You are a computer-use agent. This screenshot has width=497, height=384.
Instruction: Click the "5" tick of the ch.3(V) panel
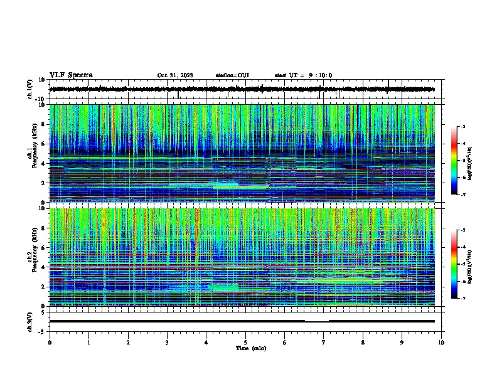(43, 312)
